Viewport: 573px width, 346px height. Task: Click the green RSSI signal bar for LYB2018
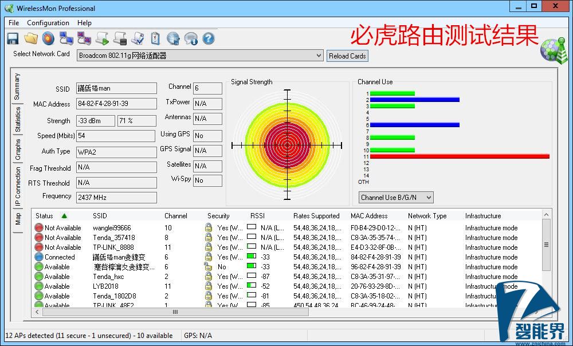pos(252,285)
